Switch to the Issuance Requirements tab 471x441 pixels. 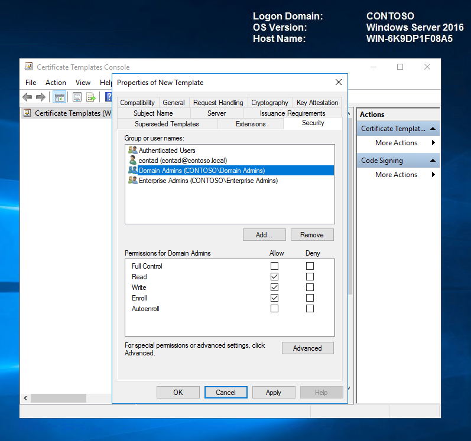click(293, 113)
